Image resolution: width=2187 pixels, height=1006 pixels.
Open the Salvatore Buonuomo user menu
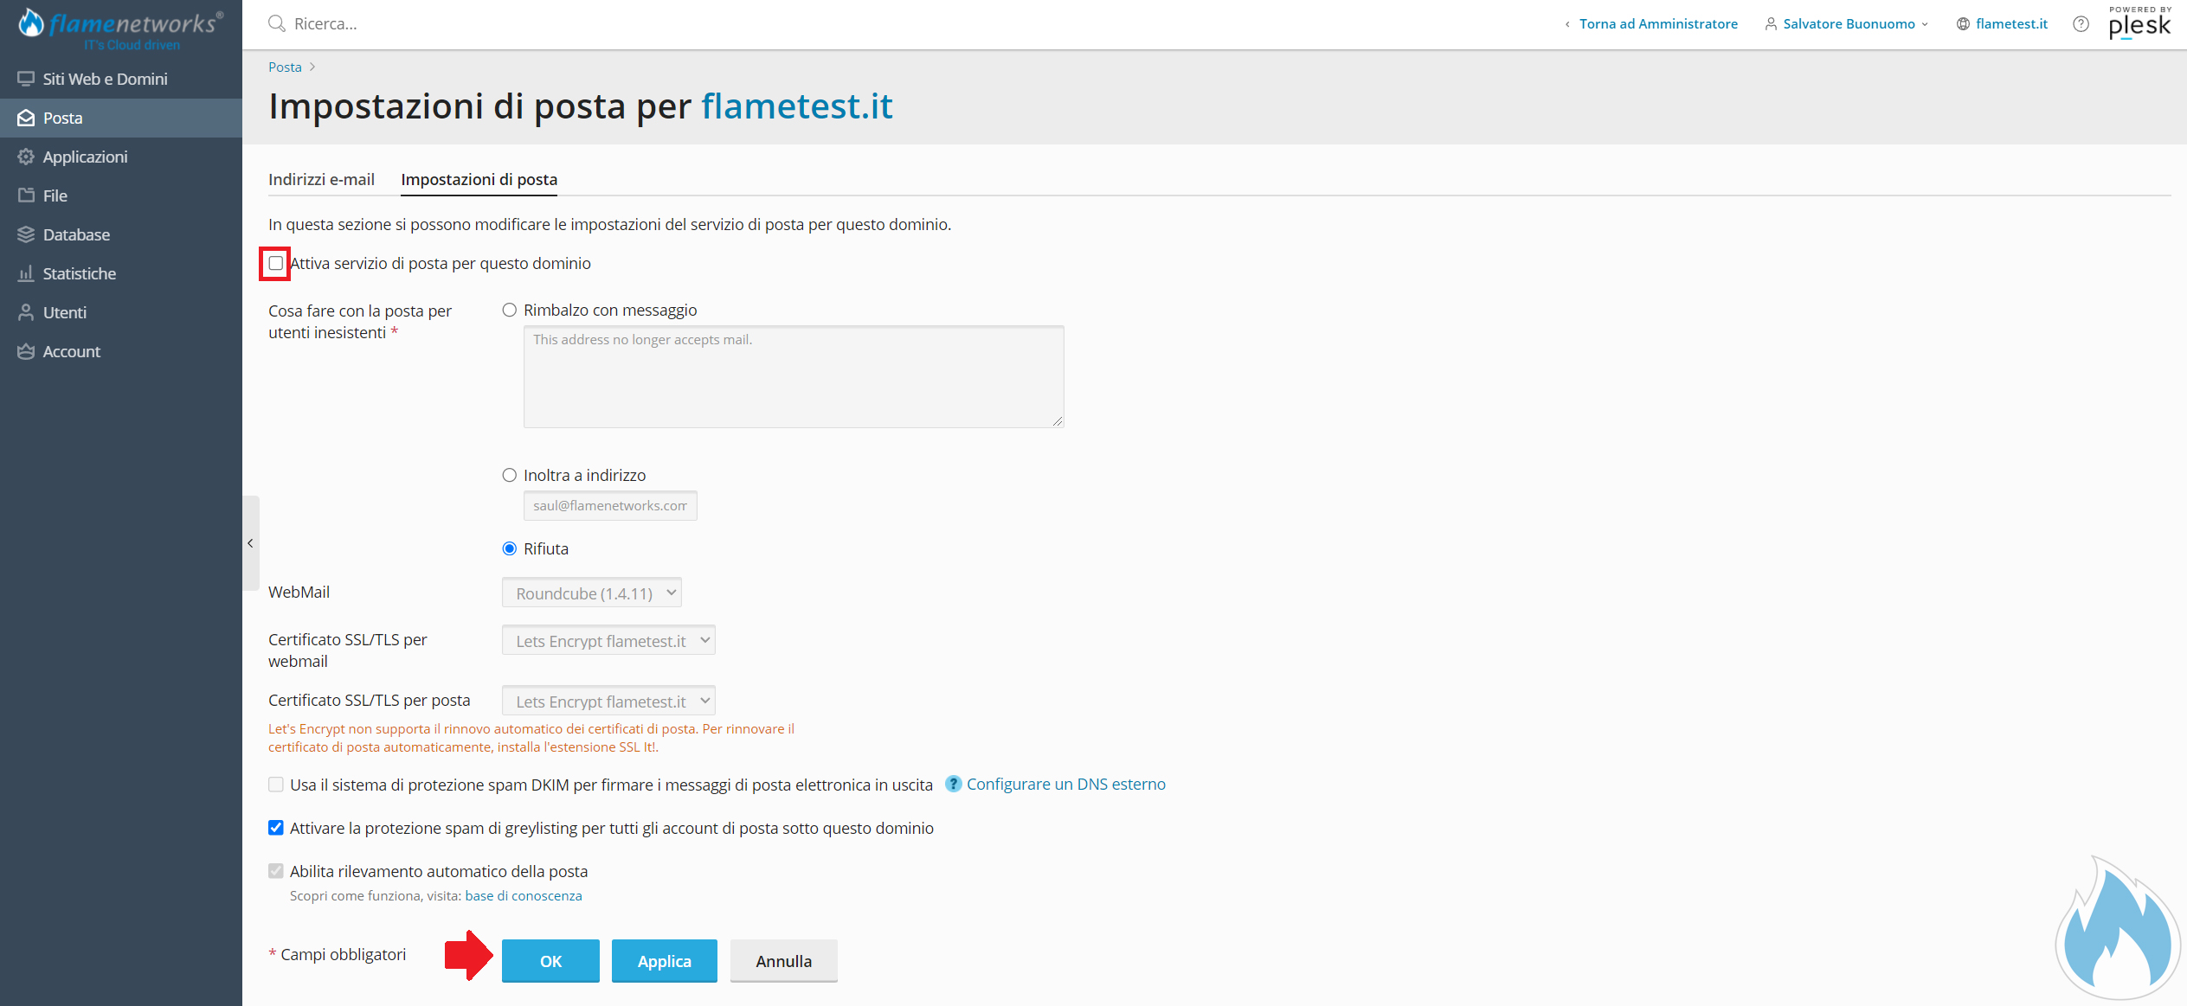[1847, 24]
